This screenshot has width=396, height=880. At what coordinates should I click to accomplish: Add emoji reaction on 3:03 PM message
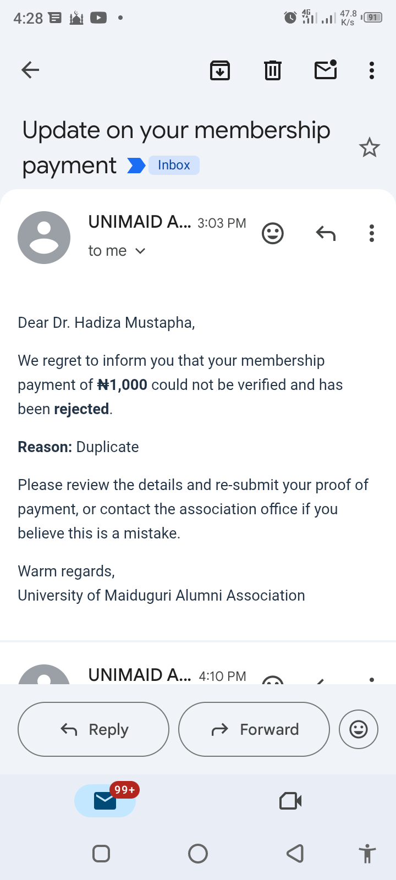point(273,233)
